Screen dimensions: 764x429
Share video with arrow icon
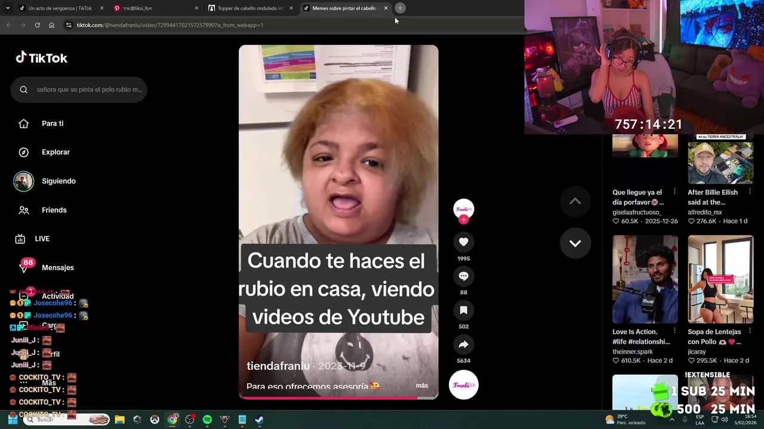(x=463, y=344)
